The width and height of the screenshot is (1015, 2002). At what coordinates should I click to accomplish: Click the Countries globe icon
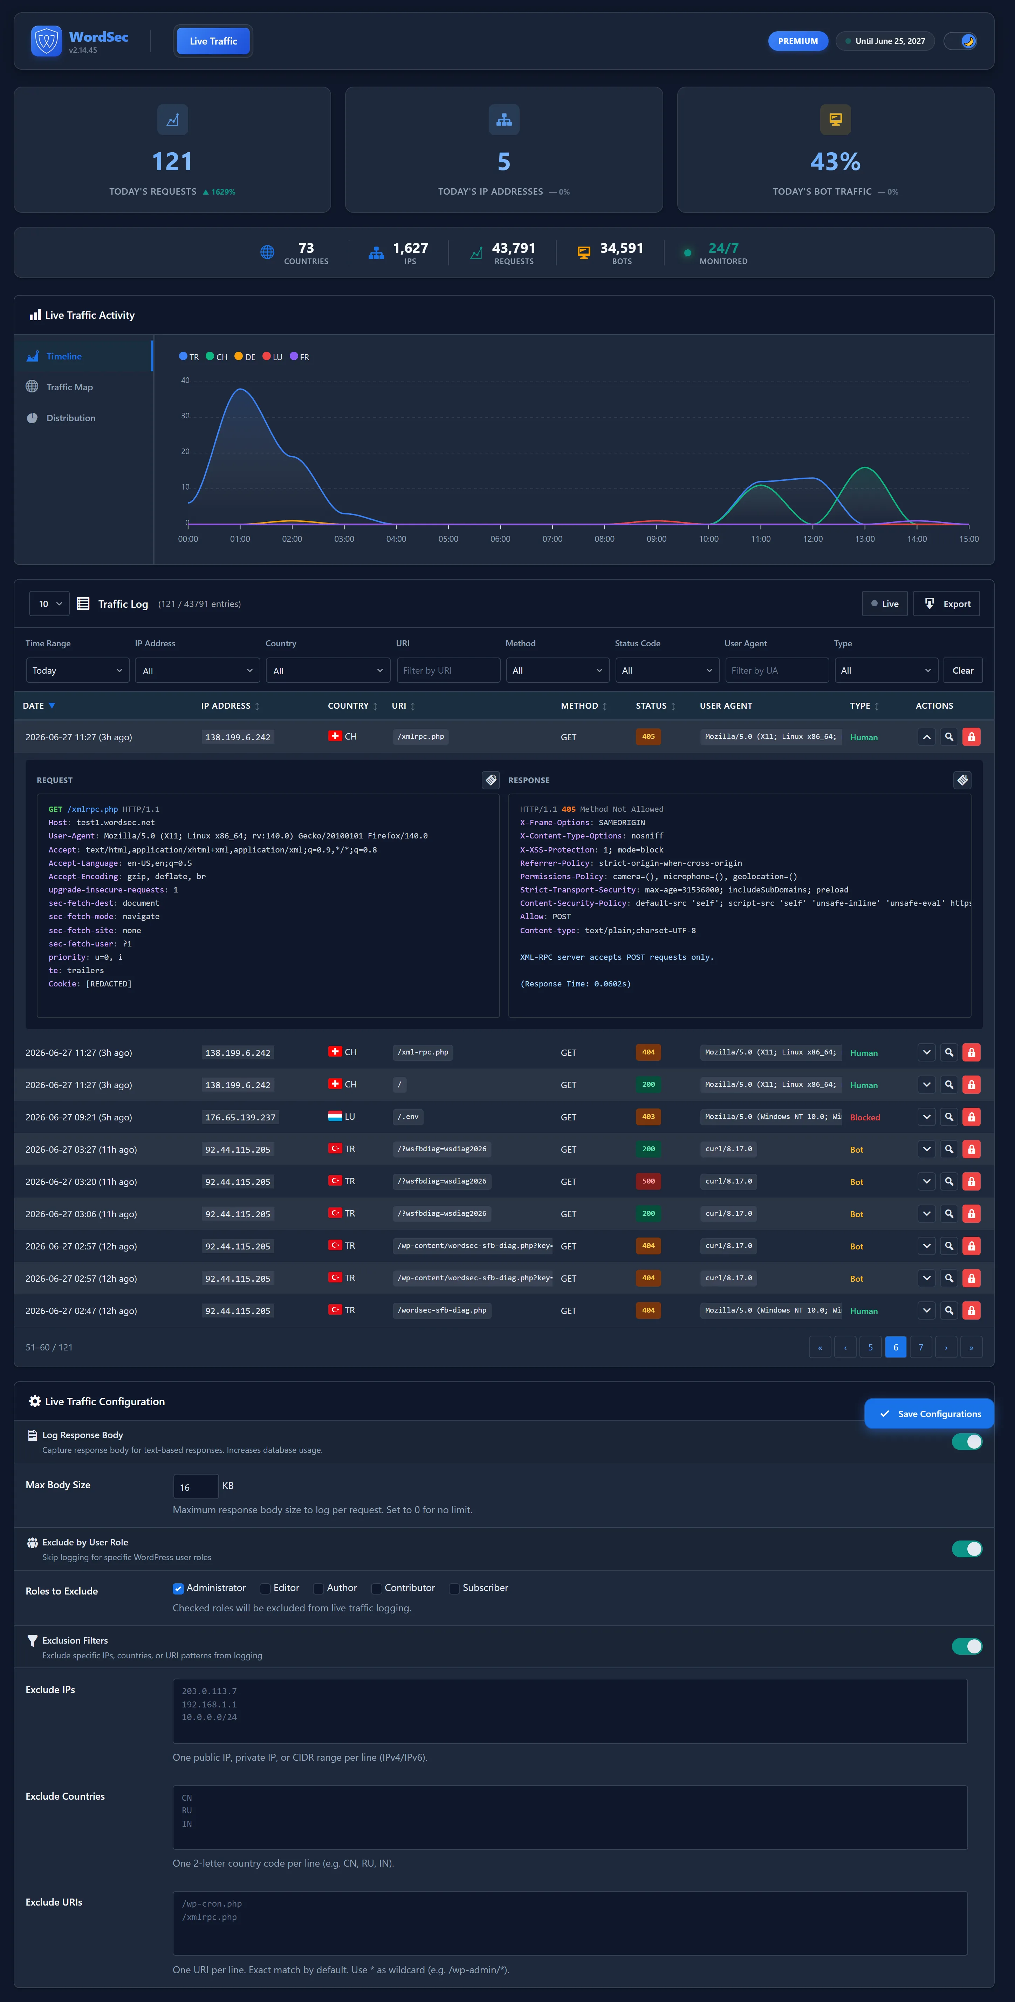tap(267, 252)
